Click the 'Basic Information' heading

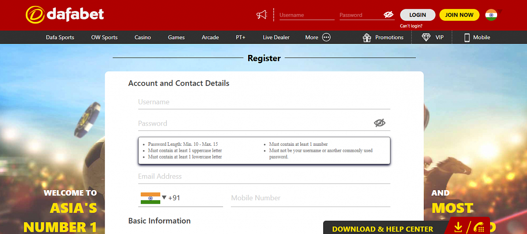pyautogui.click(x=159, y=221)
